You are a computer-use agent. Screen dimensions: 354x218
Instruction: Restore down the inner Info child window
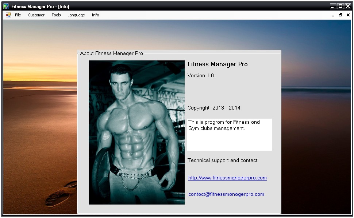pyautogui.click(x=340, y=15)
